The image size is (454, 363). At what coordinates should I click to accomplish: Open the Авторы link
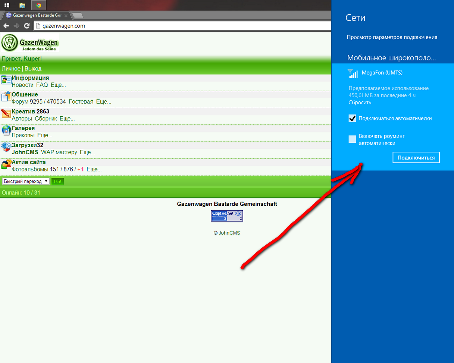pyautogui.click(x=22, y=119)
